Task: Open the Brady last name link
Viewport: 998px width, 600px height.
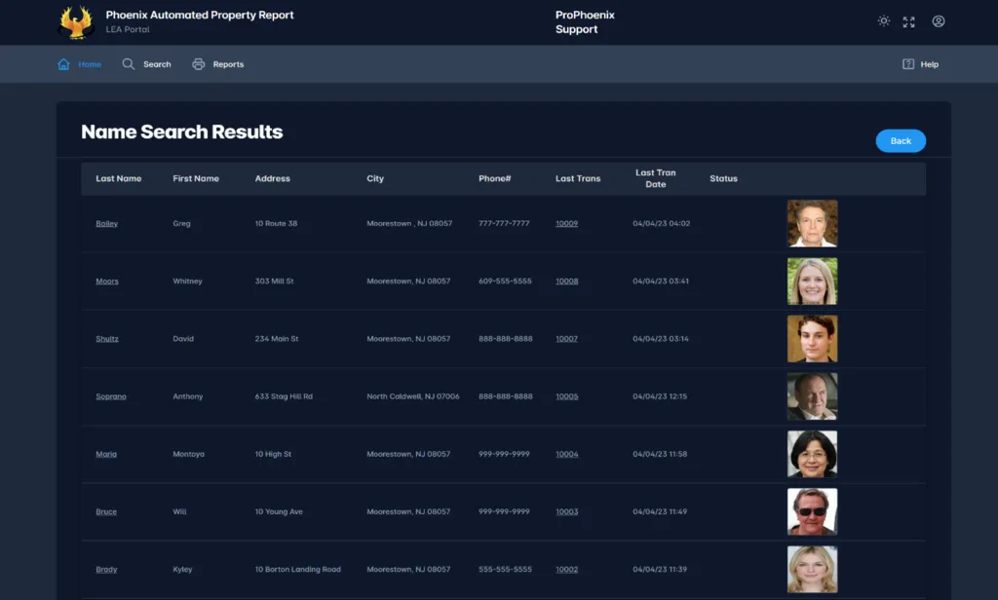Action: (106, 570)
